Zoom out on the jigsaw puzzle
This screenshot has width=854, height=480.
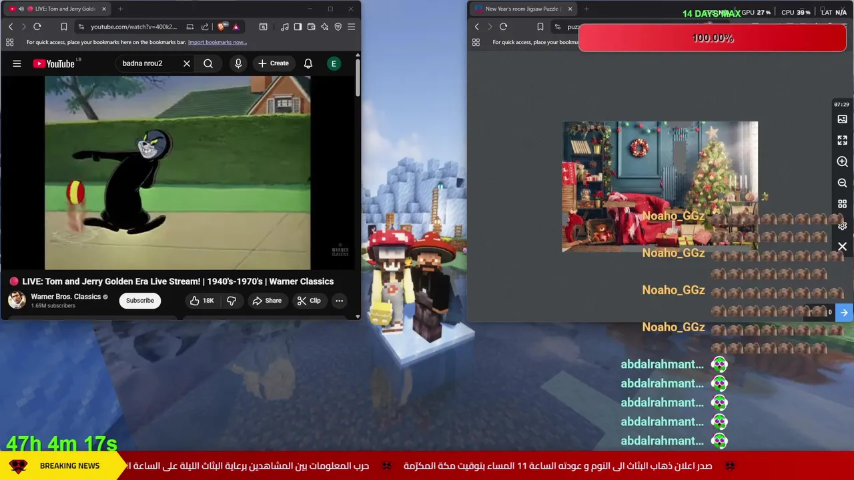[842, 183]
